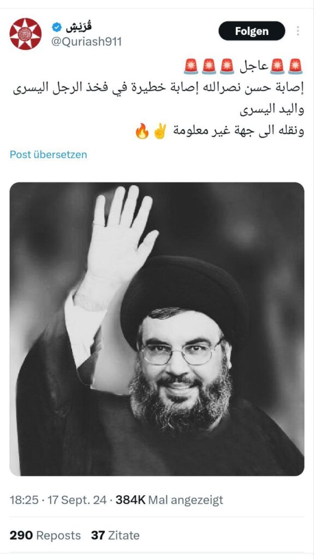
Task: Click the blue verified badge
Action: pyautogui.click(x=56, y=27)
